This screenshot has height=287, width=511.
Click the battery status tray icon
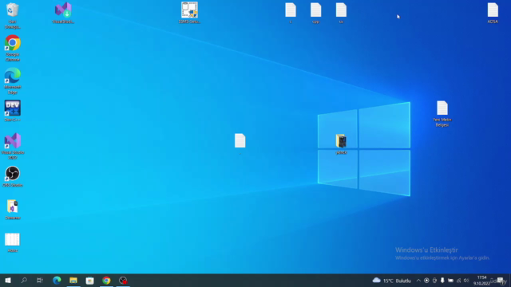450,281
